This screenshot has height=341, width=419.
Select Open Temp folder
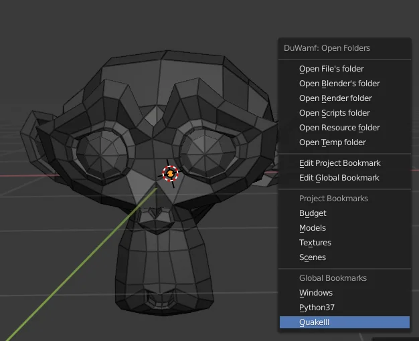[x=345, y=142]
